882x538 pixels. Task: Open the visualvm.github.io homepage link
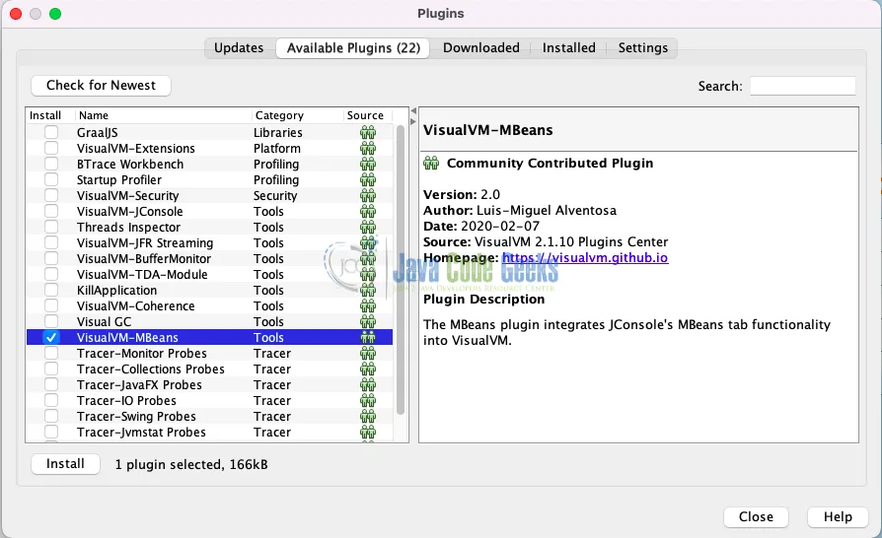tap(585, 258)
